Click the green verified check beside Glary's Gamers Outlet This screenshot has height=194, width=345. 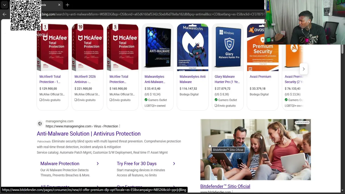(x=216, y=100)
